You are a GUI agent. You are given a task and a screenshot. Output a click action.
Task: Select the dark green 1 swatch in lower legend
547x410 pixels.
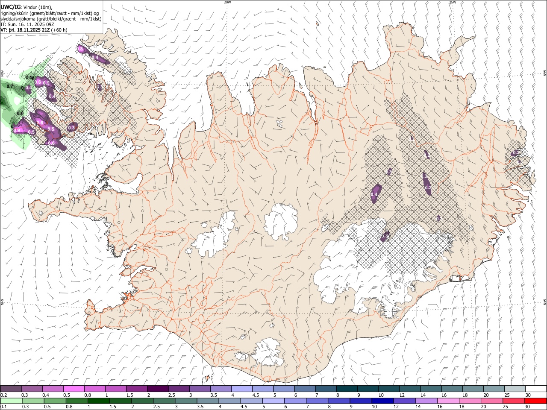pos(99,401)
